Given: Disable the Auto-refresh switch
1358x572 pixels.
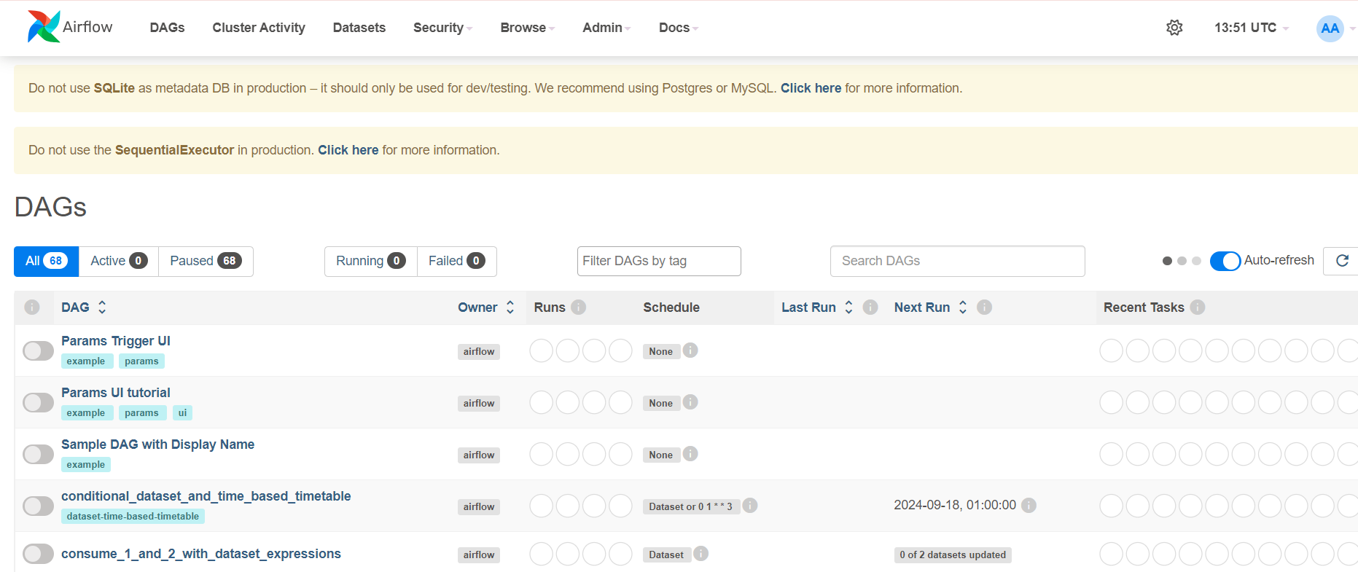Looking at the screenshot, I should coord(1225,261).
